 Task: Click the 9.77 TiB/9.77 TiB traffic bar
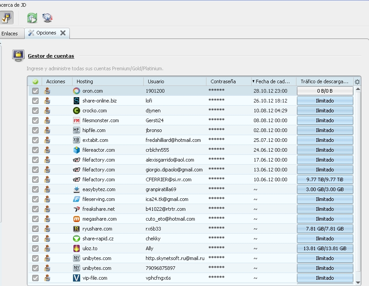(325, 179)
